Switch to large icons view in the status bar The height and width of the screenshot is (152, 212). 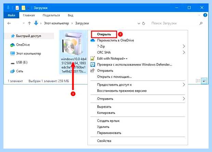pyautogui.click(x=204, y=81)
